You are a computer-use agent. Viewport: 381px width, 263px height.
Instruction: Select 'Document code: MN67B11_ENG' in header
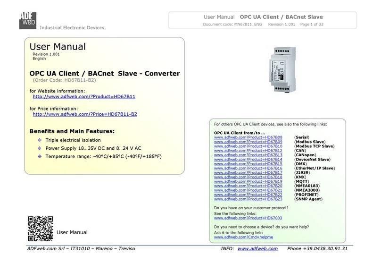pos(232,25)
